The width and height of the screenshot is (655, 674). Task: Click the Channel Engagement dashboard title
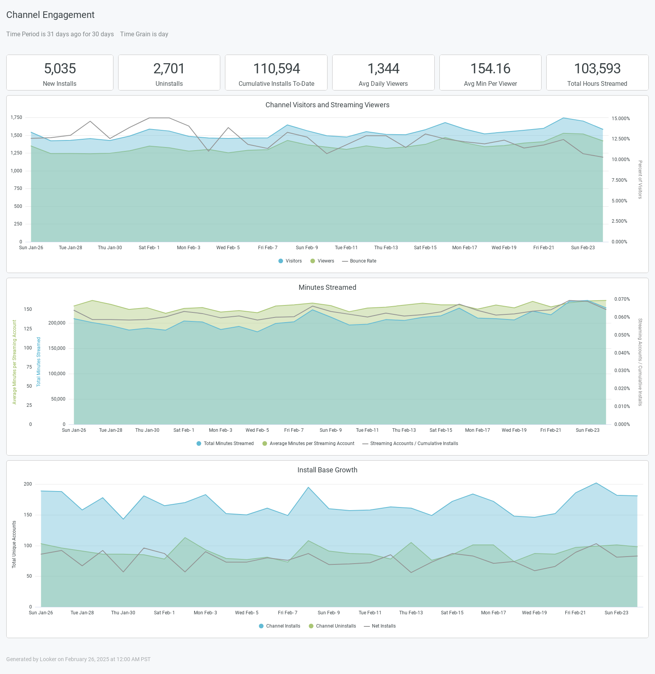50,15
